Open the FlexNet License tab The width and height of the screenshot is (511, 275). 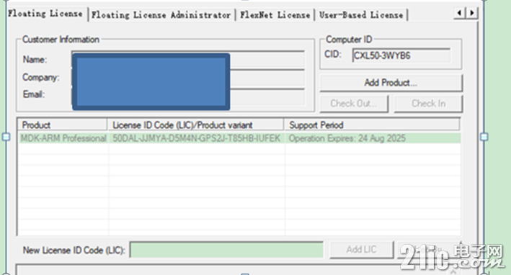click(275, 15)
